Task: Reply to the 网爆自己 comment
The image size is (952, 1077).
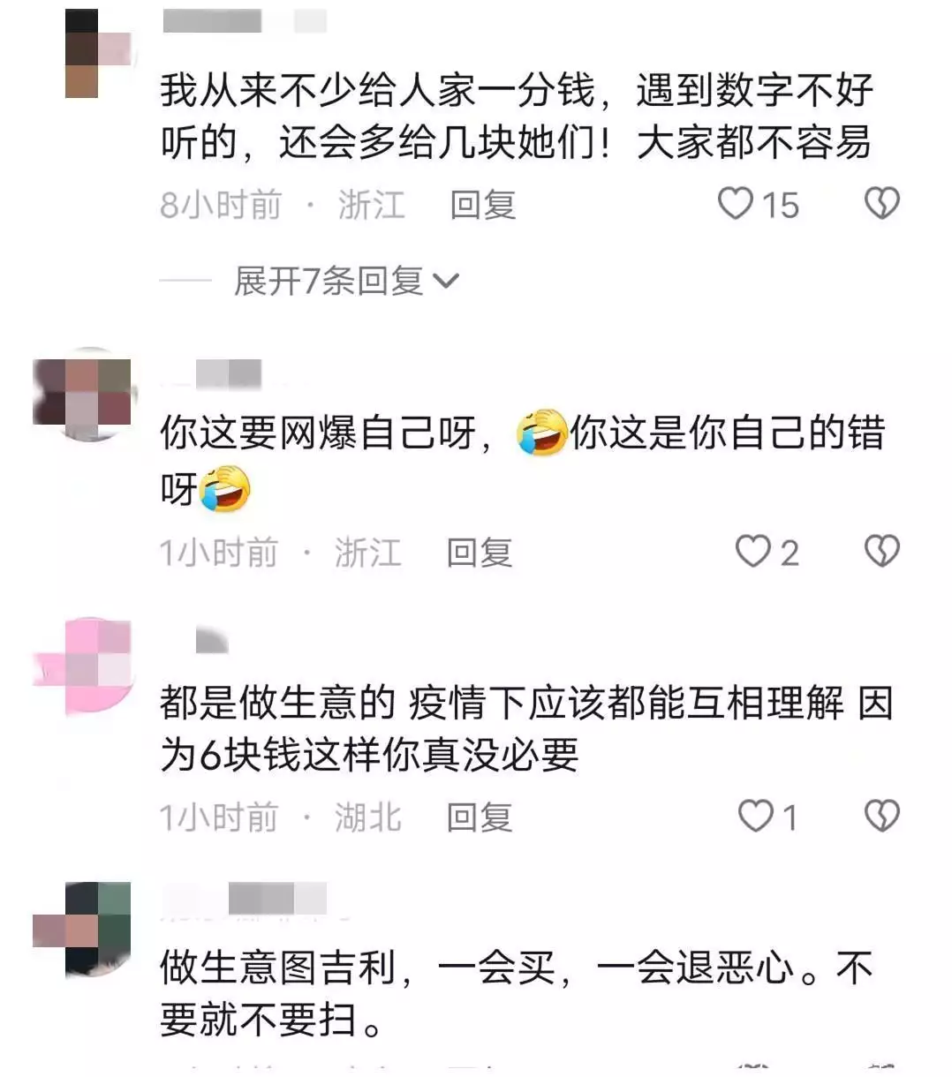Action: click(479, 553)
